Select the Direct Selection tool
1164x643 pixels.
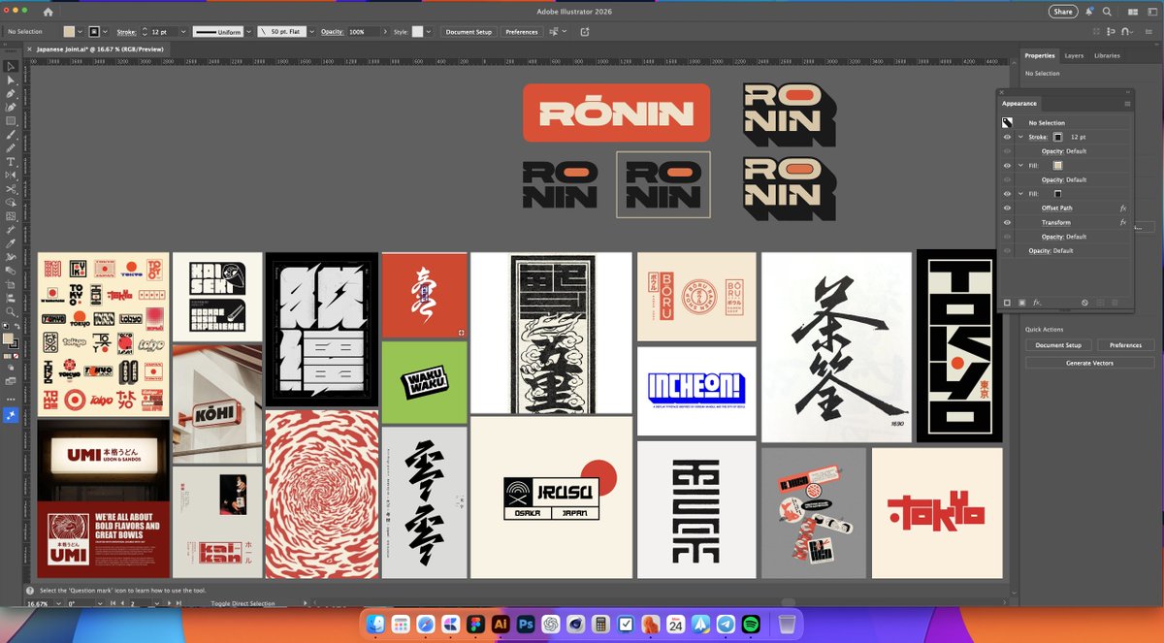[11, 80]
